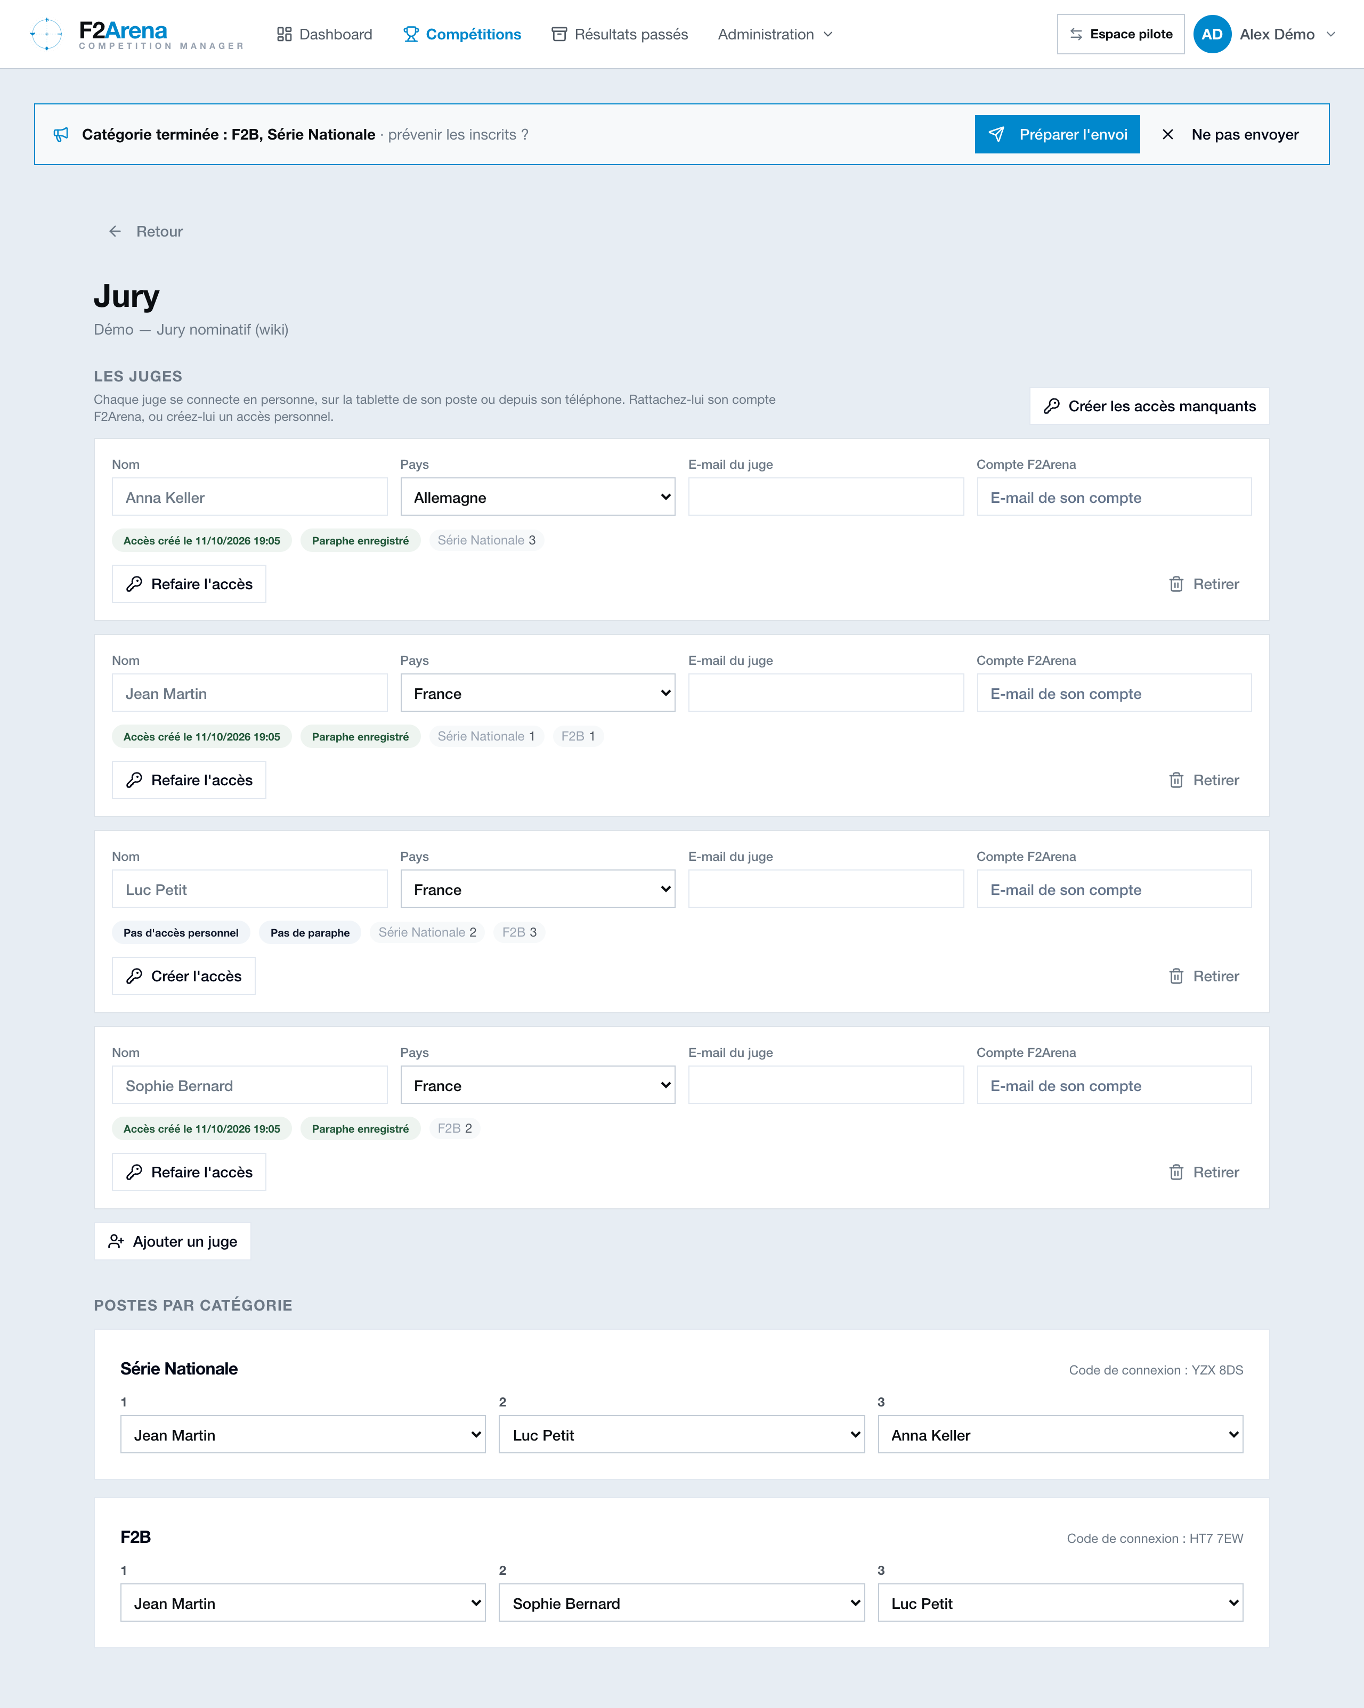Click Luc Petit's Compte F2Arena field
Viewport: 1364px width, 1708px height.
[x=1115, y=889]
